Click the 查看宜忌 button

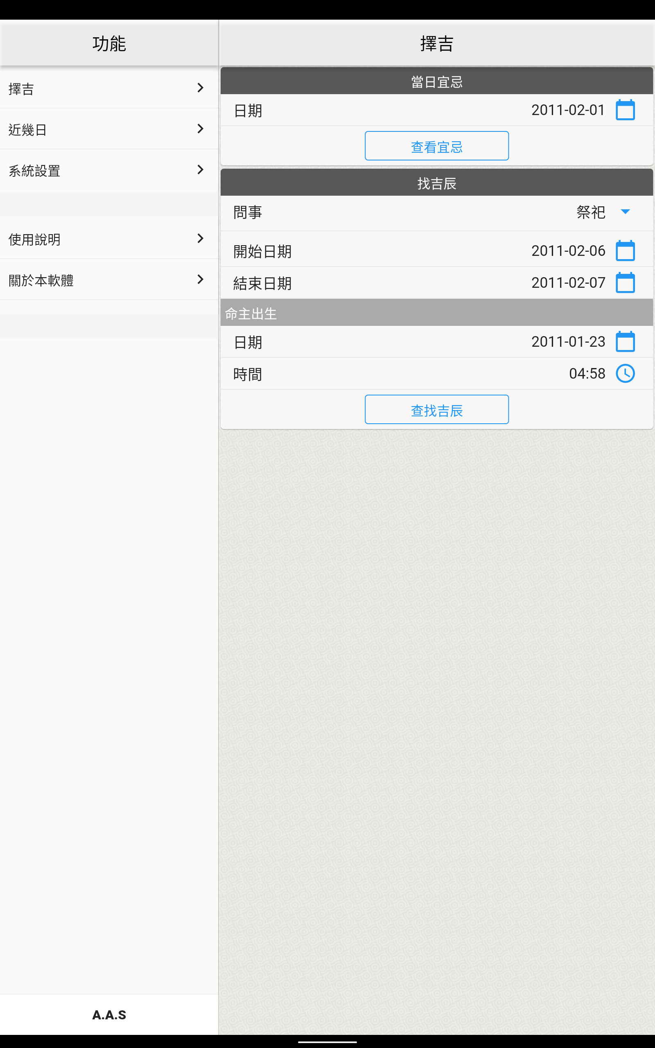[x=437, y=146]
